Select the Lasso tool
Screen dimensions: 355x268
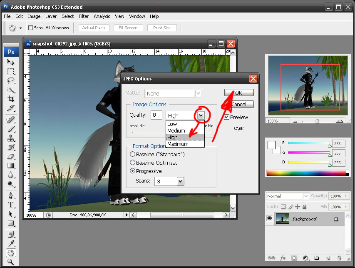pos(11,80)
